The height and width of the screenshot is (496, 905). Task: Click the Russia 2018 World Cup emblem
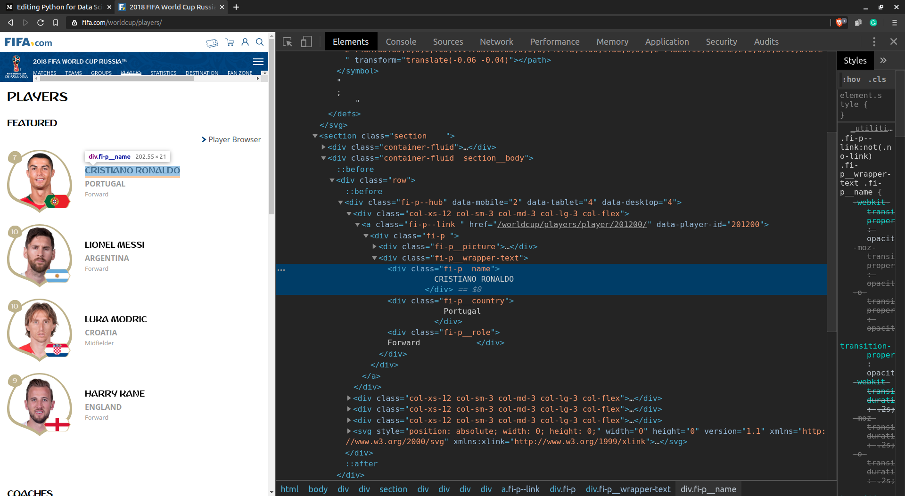point(16,67)
